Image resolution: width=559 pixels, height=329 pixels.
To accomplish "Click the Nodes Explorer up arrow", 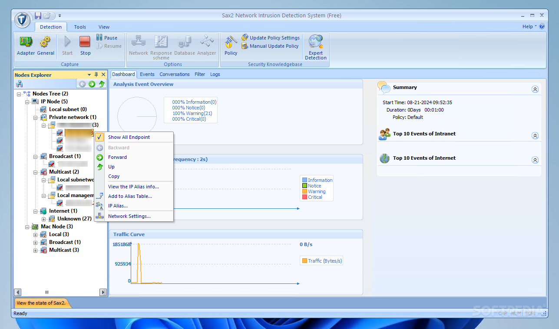I will (102, 84).
